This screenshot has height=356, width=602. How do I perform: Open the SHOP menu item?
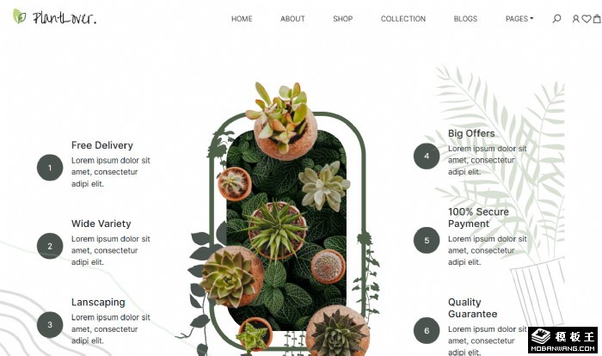click(x=343, y=18)
